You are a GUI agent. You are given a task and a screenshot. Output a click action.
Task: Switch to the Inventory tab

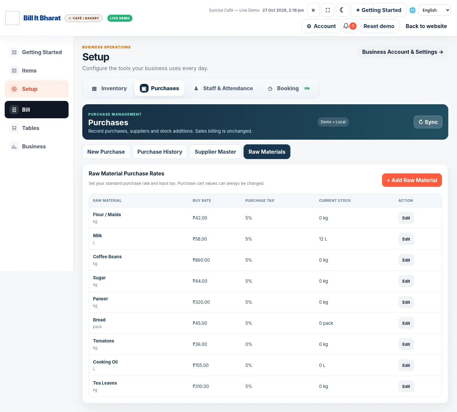(x=109, y=88)
